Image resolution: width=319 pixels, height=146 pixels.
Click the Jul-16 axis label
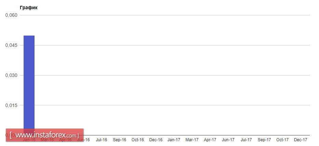coord(102,140)
